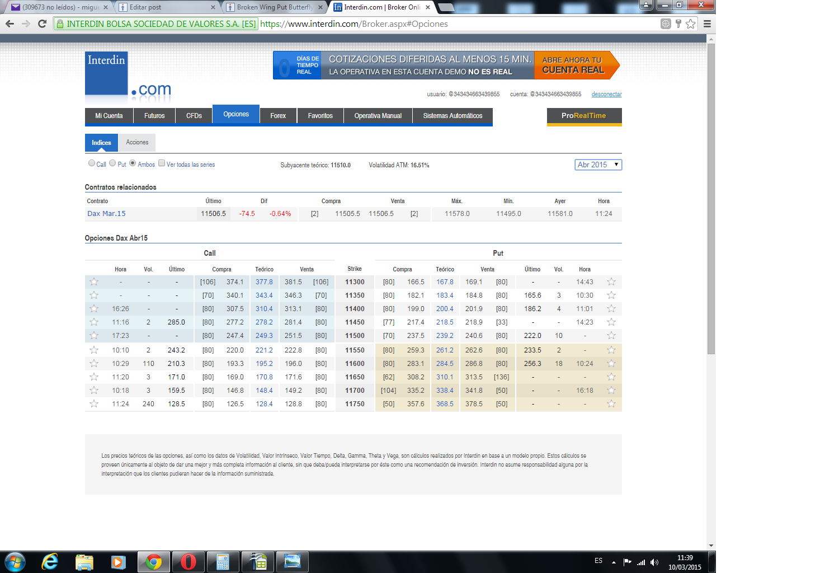Add the 11300 put to favorites
The image size is (839, 573).
[x=611, y=282]
